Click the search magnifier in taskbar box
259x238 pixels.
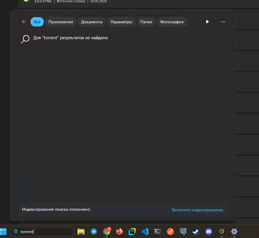coord(15,232)
